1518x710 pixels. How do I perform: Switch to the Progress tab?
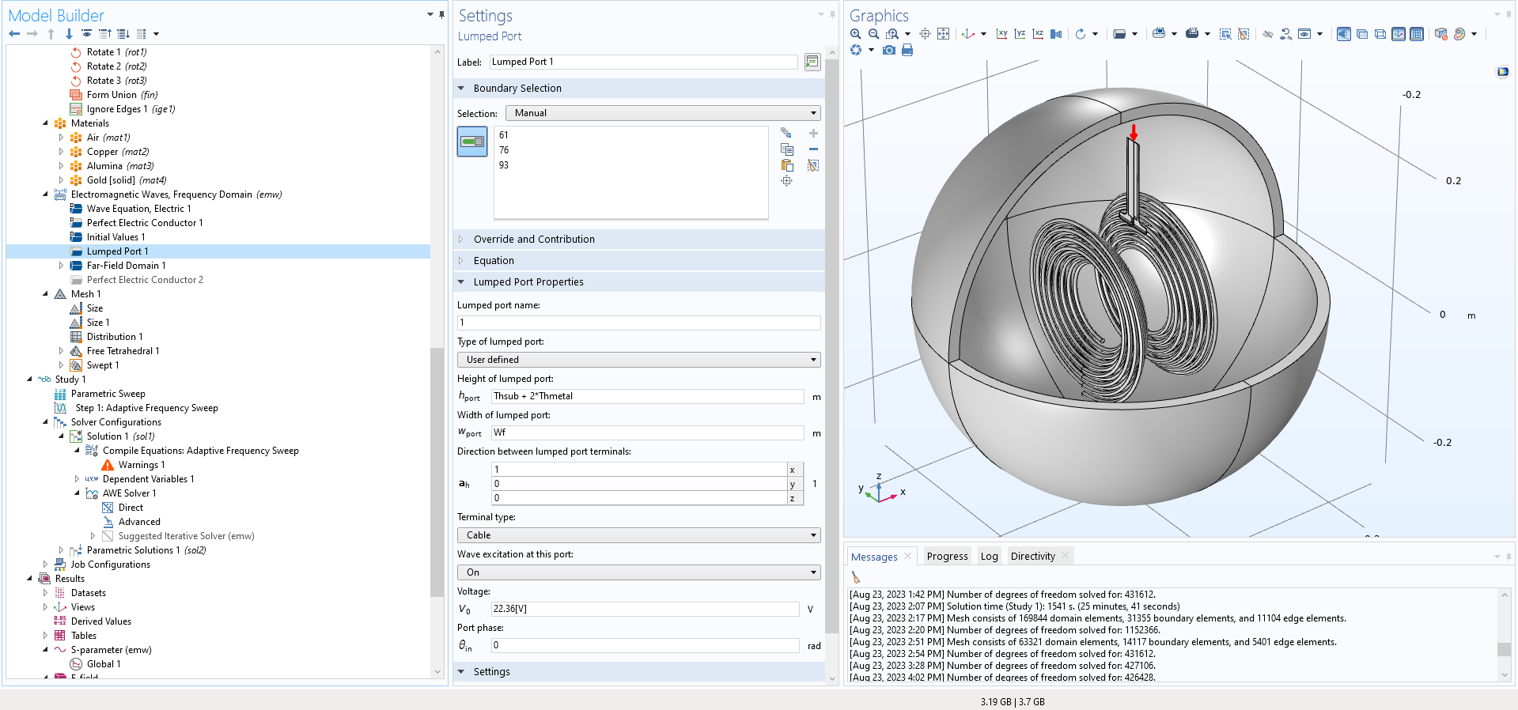click(x=947, y=557)
